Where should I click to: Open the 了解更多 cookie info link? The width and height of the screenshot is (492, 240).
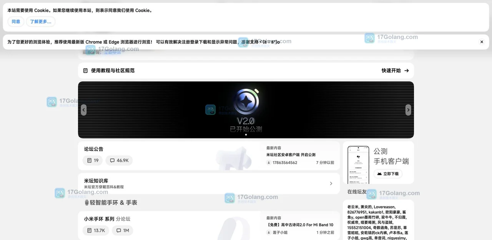point(41,22)
